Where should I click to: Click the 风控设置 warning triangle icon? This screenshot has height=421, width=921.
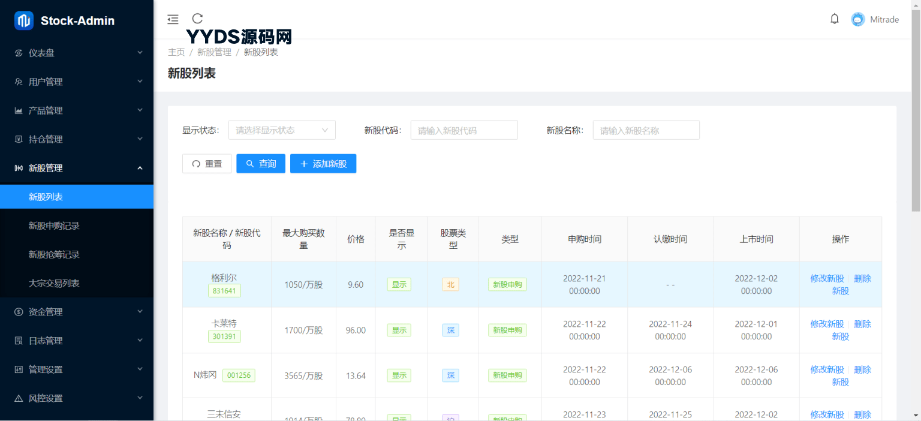19,398
